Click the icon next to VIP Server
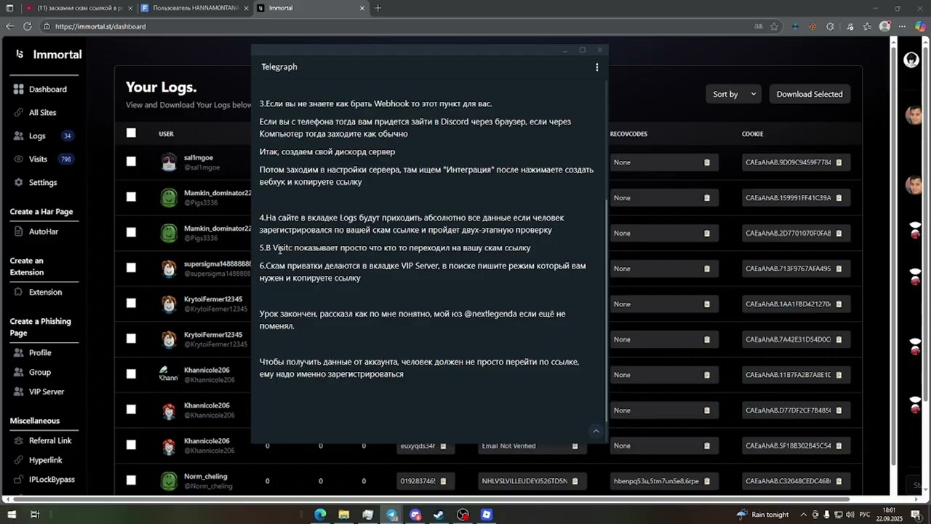 click(x=19, y=392)
